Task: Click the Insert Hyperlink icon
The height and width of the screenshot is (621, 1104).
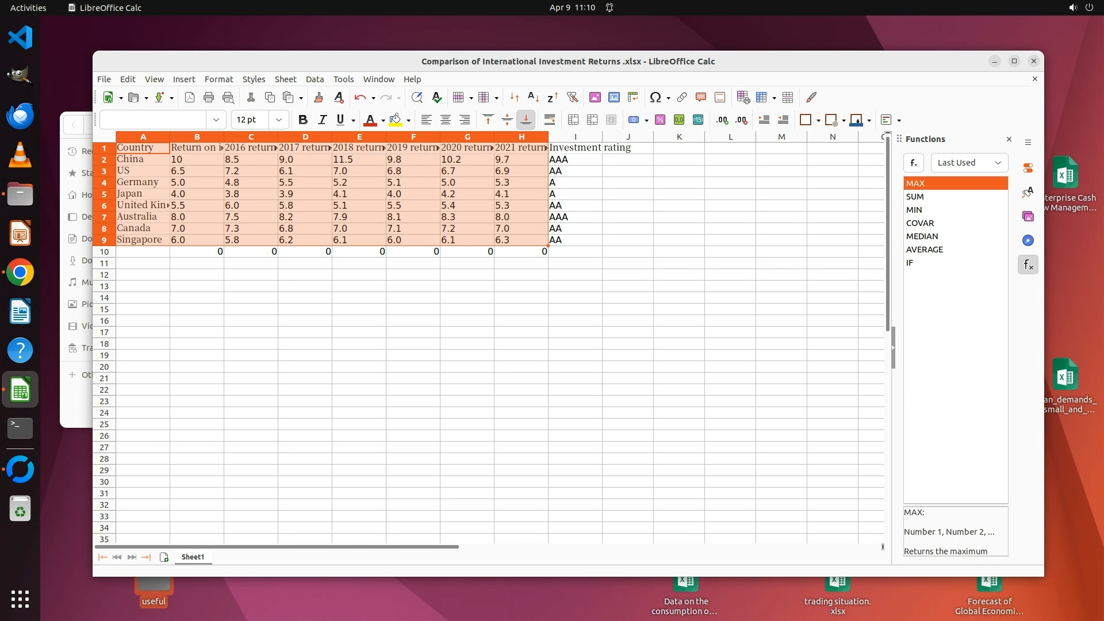Action: tap(682, 98)
